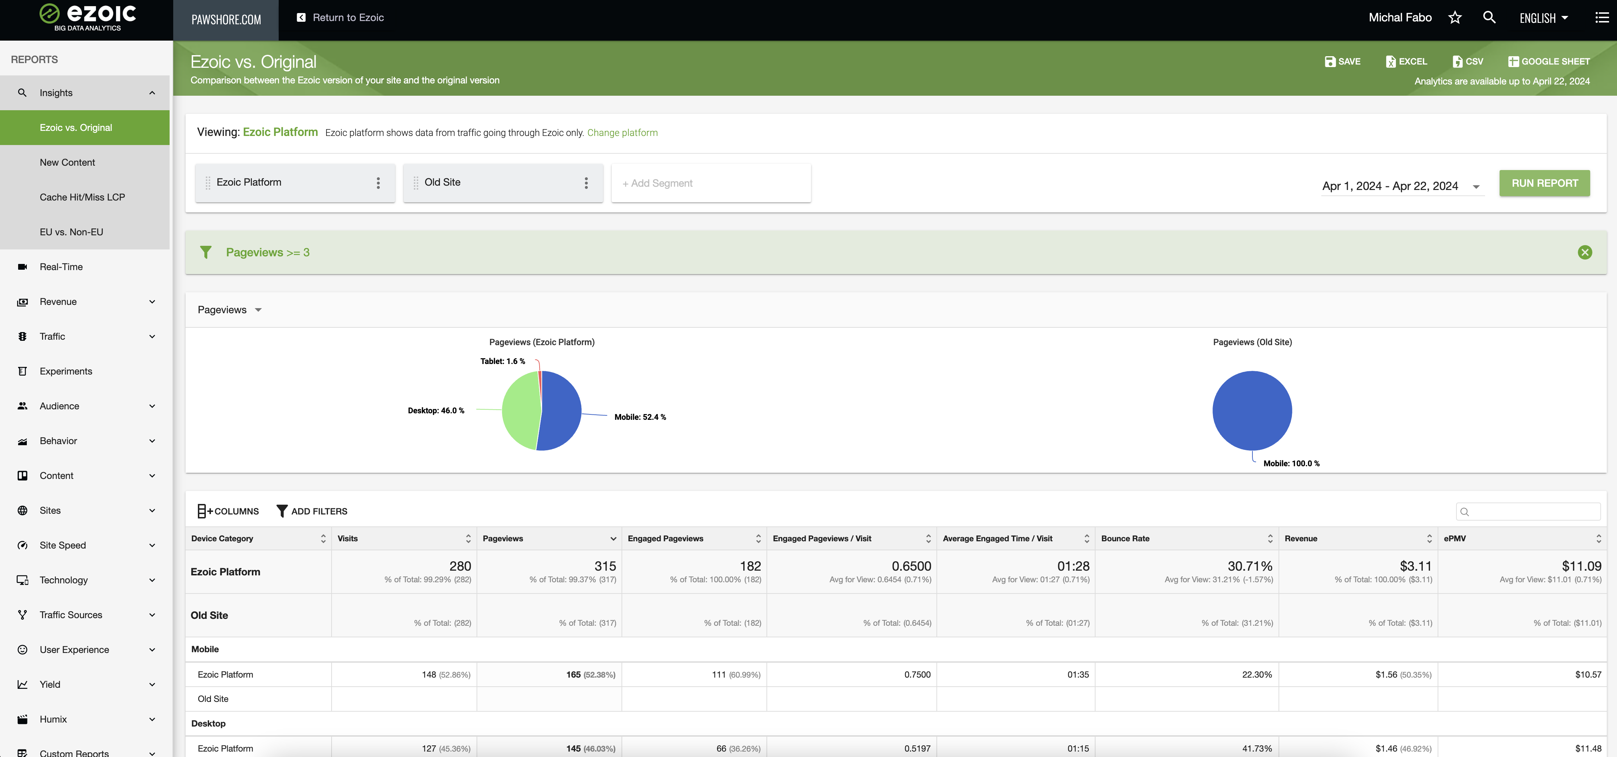Open the top-right list menu icon
1617x757 pixels.
pos(1602,18)
